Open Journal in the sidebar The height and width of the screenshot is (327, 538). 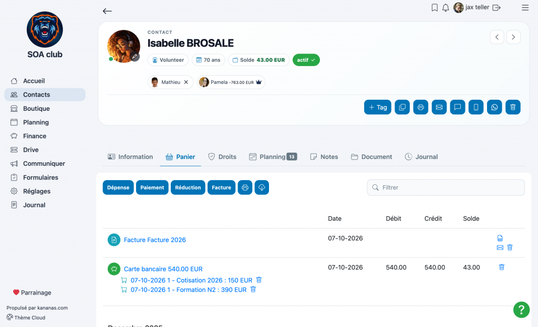pos(45,205)
